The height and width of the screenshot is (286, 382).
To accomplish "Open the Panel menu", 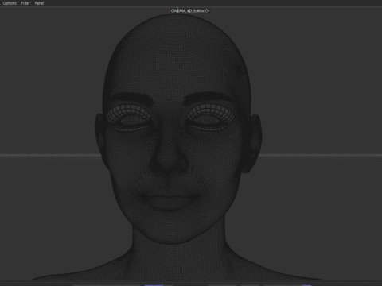I will point(39,3).
